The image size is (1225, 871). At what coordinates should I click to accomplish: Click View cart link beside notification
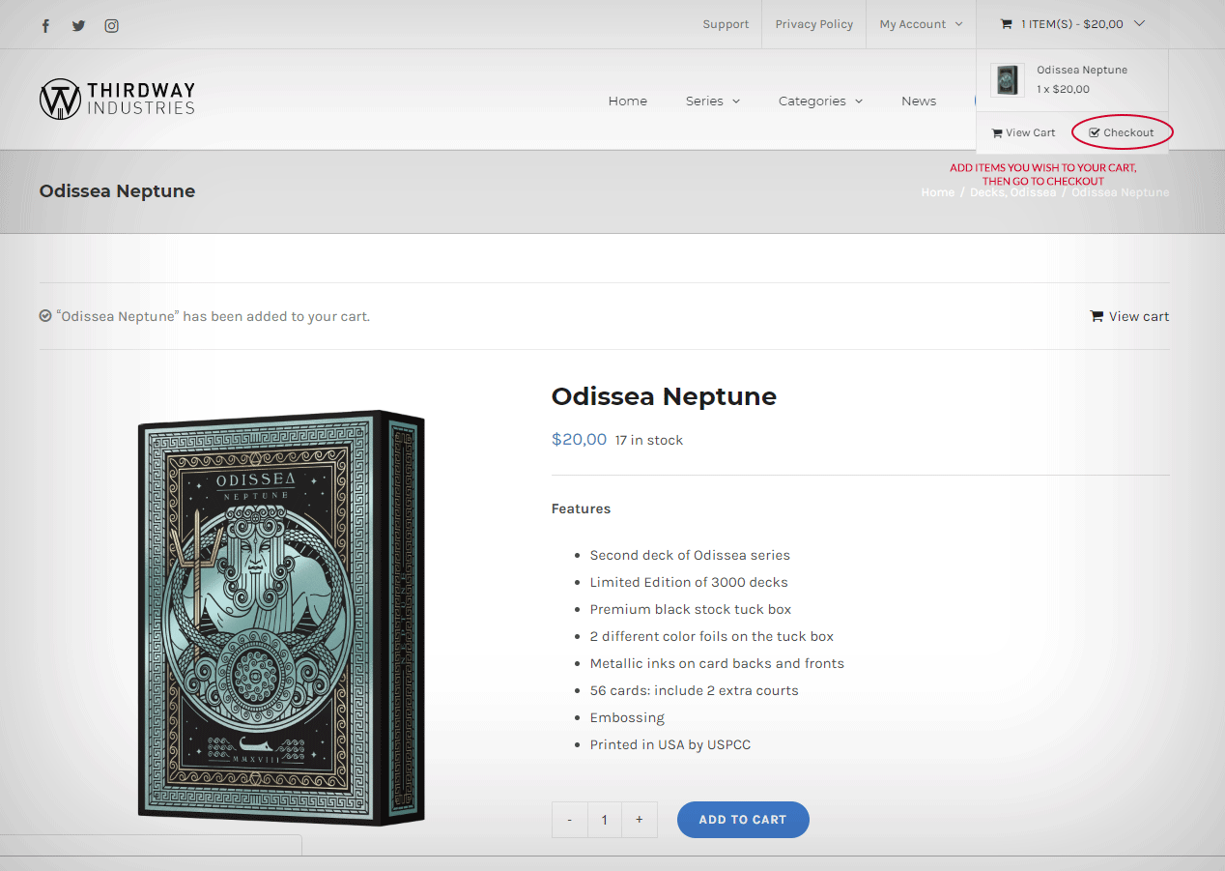[1129, 316]
